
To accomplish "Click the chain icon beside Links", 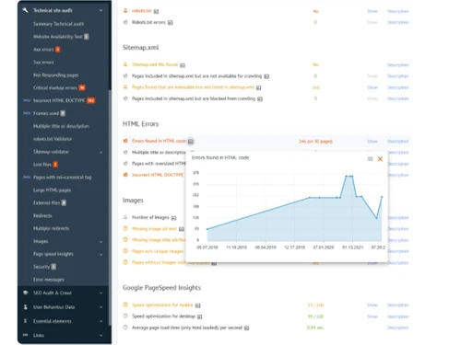I will (x=26, y=335).
